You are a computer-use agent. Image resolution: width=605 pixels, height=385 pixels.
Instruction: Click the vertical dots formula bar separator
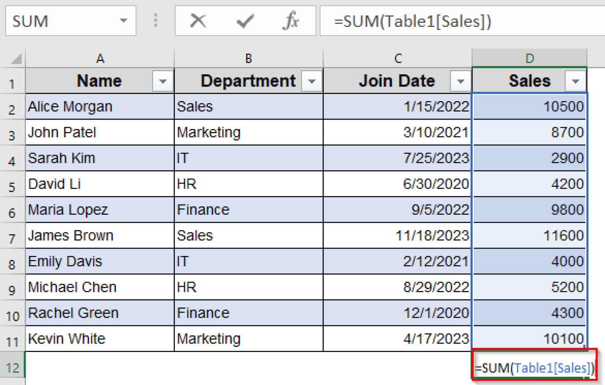(156, 21)
